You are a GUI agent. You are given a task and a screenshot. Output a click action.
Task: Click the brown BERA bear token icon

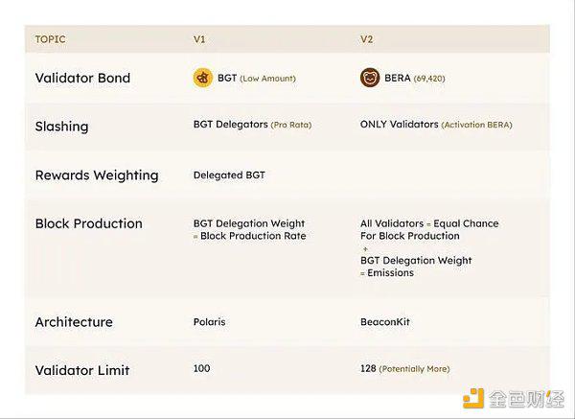tap(370, 78)
